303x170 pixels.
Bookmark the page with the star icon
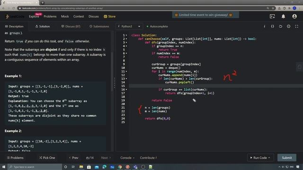pos(273,8)
